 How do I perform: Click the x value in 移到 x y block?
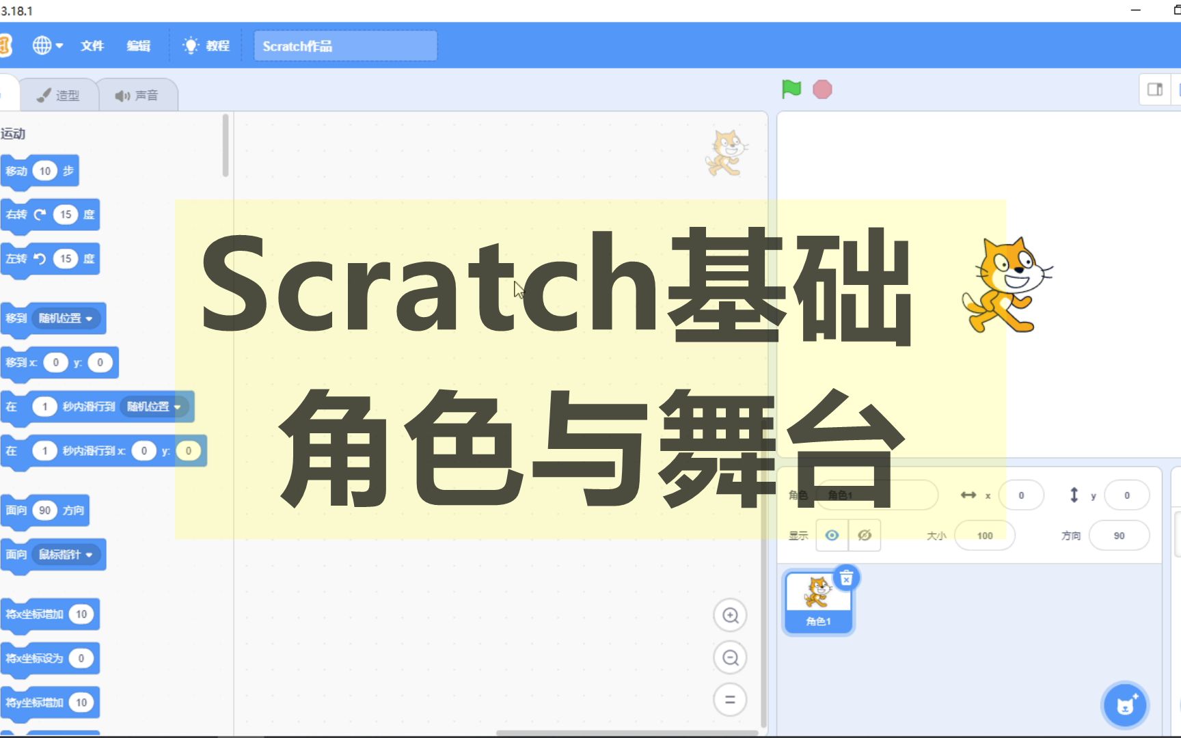tap(55, 362)
